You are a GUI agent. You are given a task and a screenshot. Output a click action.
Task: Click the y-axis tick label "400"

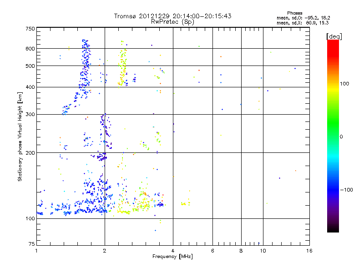[30, 87]
